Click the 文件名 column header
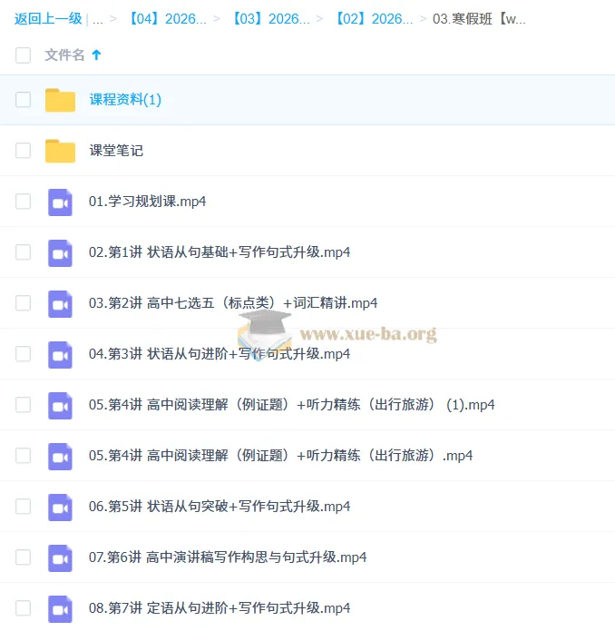This screenshot has height=631, width=615. 64,55
